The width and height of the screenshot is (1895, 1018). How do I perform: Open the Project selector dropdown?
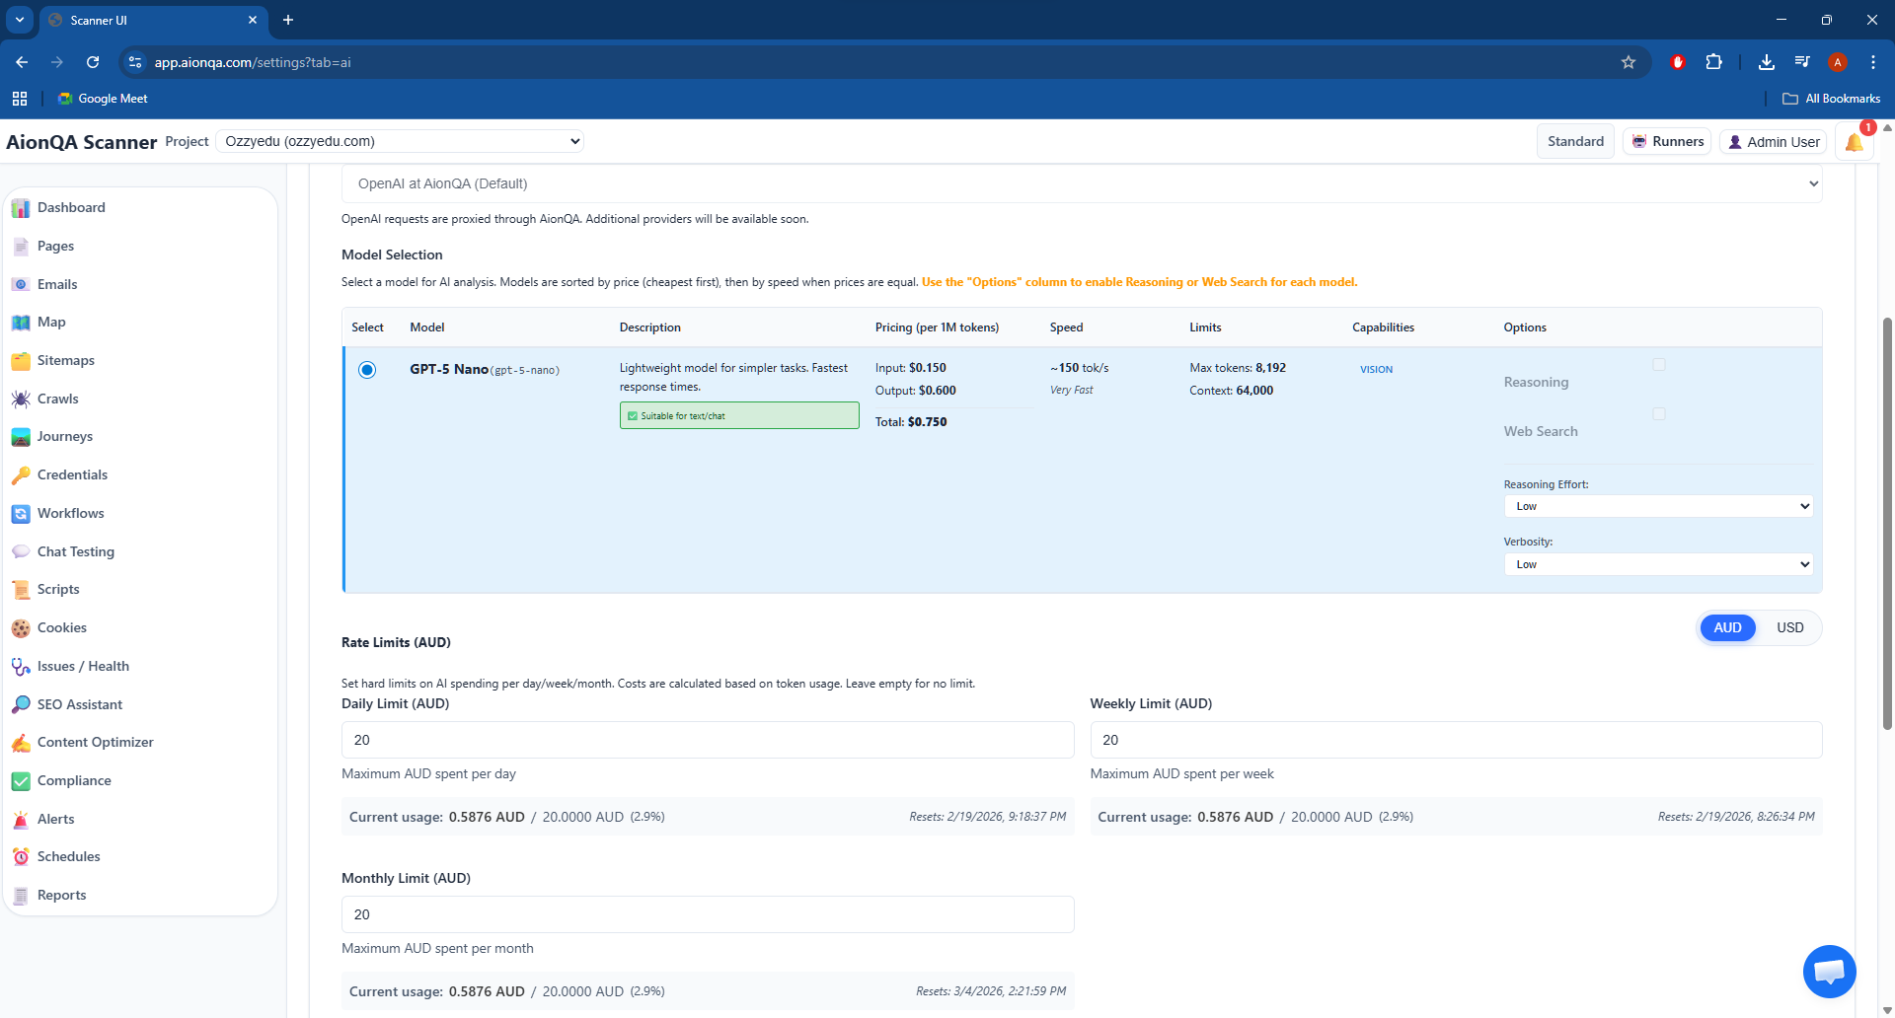[x=400, y=141]
